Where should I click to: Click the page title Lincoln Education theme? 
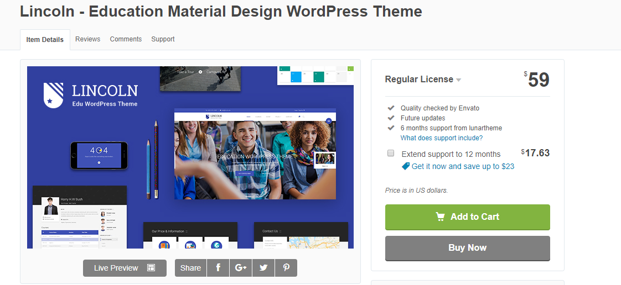(221, 11)
